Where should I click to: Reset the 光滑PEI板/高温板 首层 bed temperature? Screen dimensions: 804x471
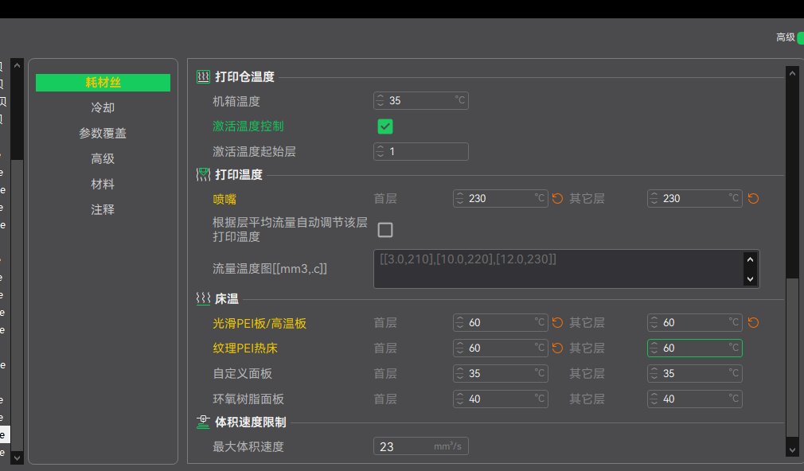tap(558, 323)
